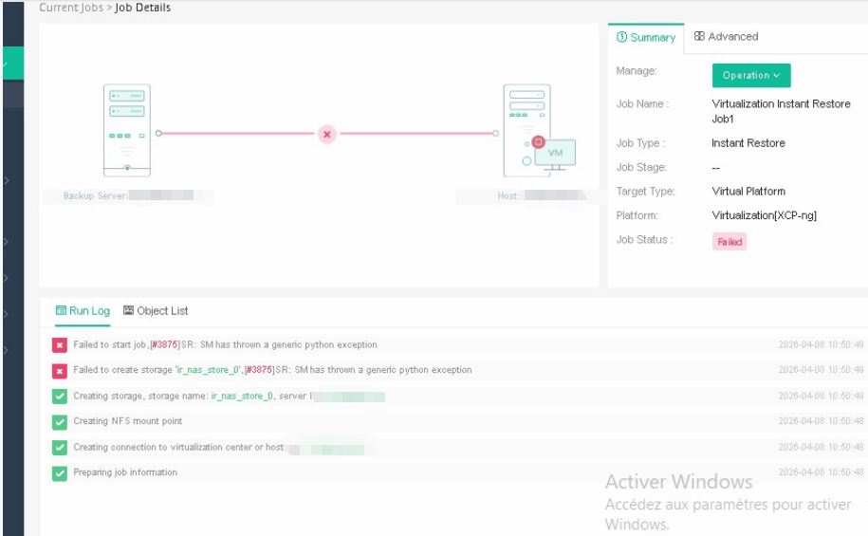This screenshot has width=868, height=536.
Task: Click success icon of 'Creating connection' row
Action: 59,448
